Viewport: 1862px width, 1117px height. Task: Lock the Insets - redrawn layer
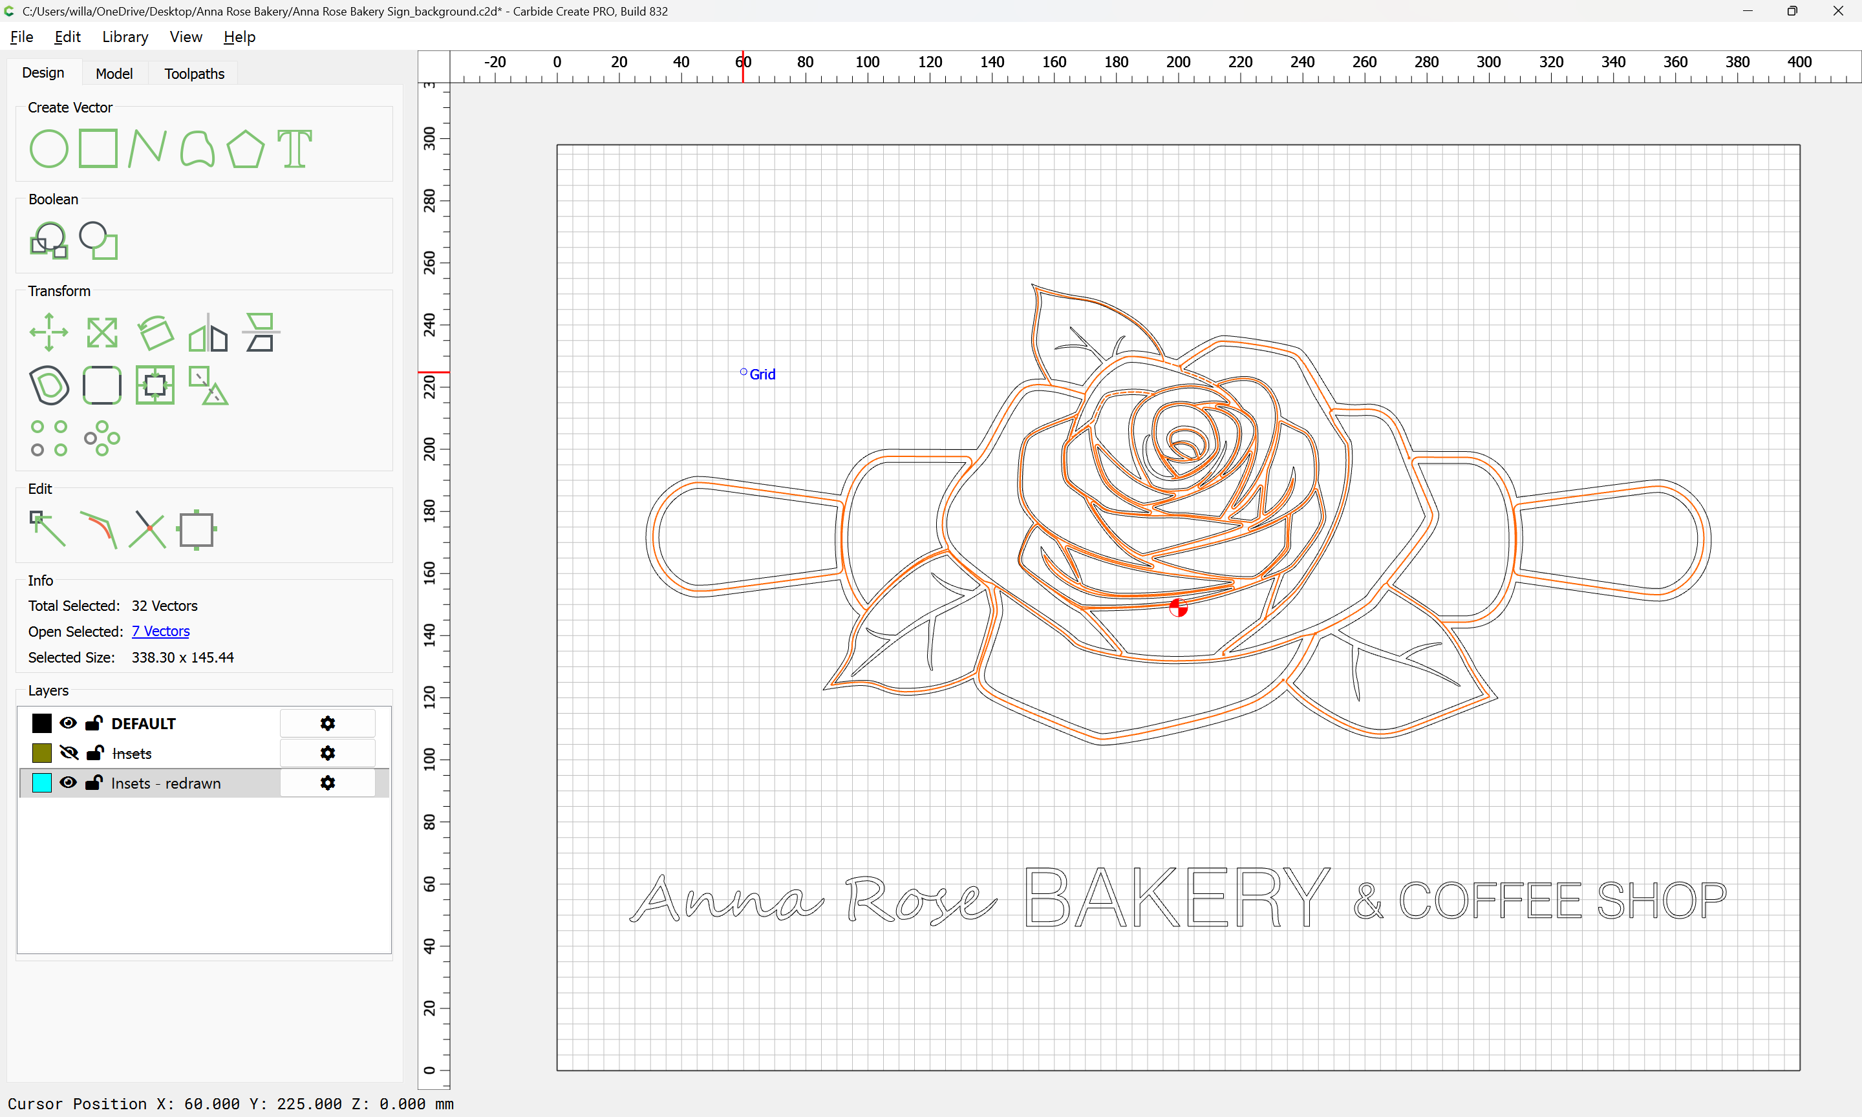[93, 783]
